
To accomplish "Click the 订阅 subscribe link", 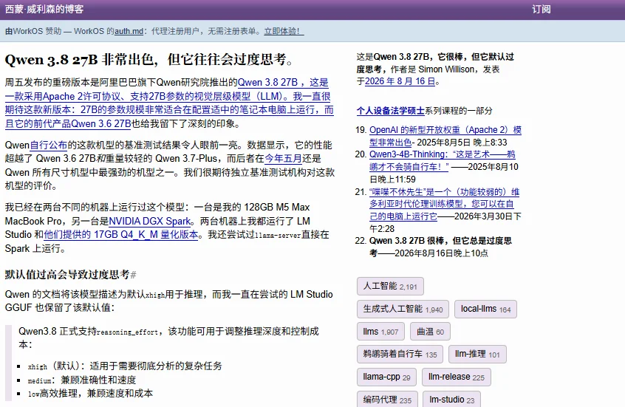I will 542,9.
